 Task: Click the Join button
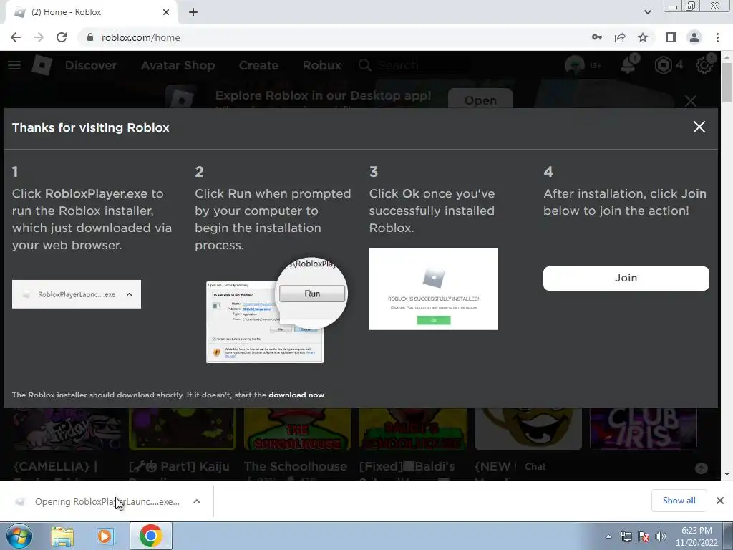[626, 279]
